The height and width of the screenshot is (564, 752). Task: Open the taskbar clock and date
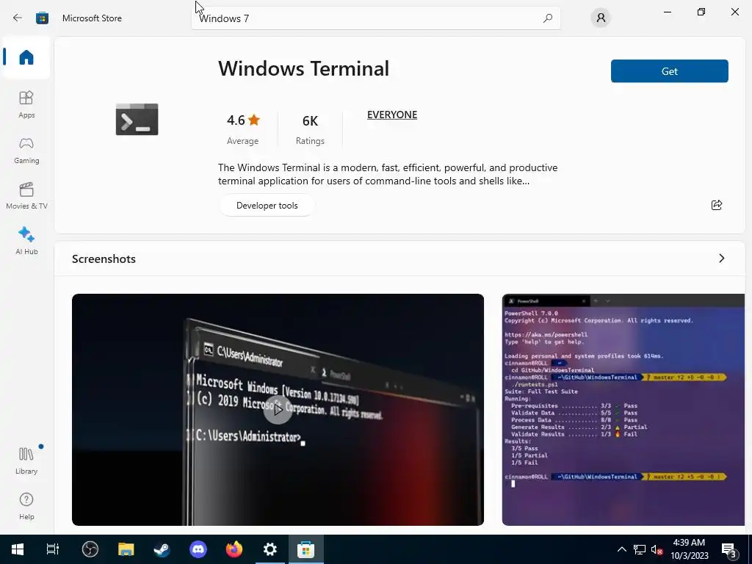pyautogui.click(x=690, y=549)
